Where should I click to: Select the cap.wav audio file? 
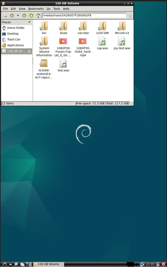[x=102, y=43]
